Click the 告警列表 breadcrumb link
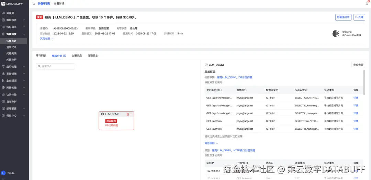Viewport: 371px width, 180px height. pos(44,4)
